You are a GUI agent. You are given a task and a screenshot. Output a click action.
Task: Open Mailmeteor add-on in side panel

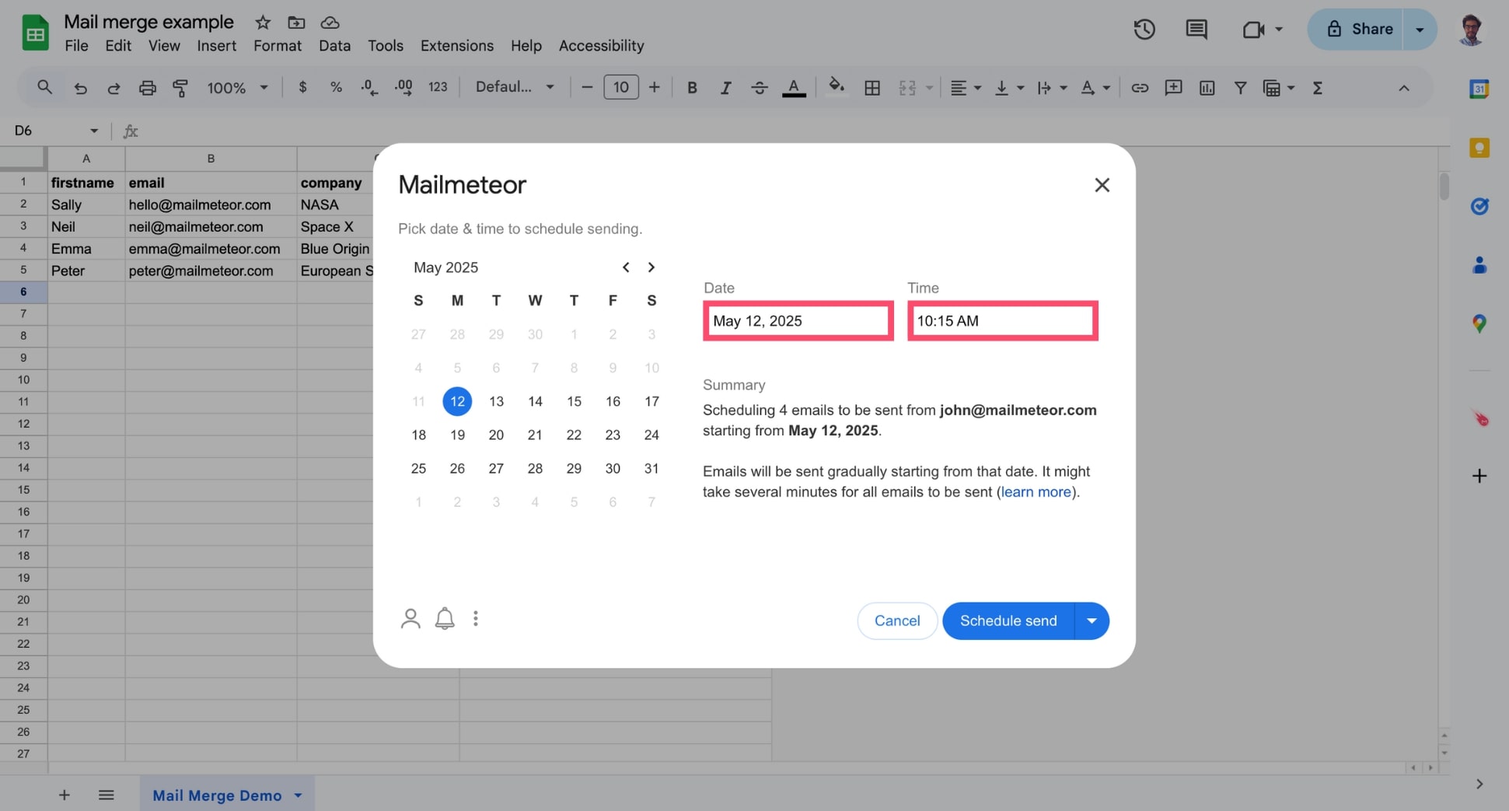tap(1479, 418)
